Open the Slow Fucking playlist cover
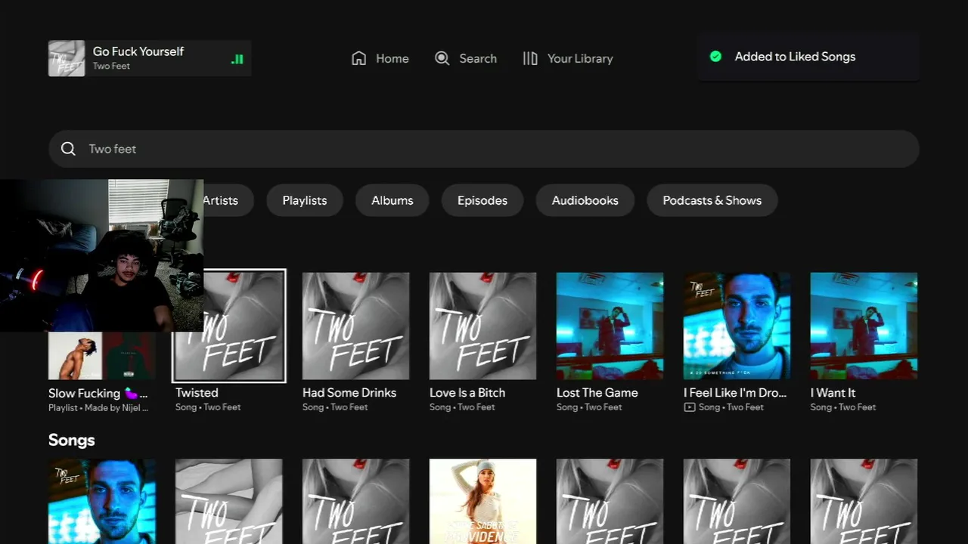This screenshot has height=544, width=968. pos(102,355)
